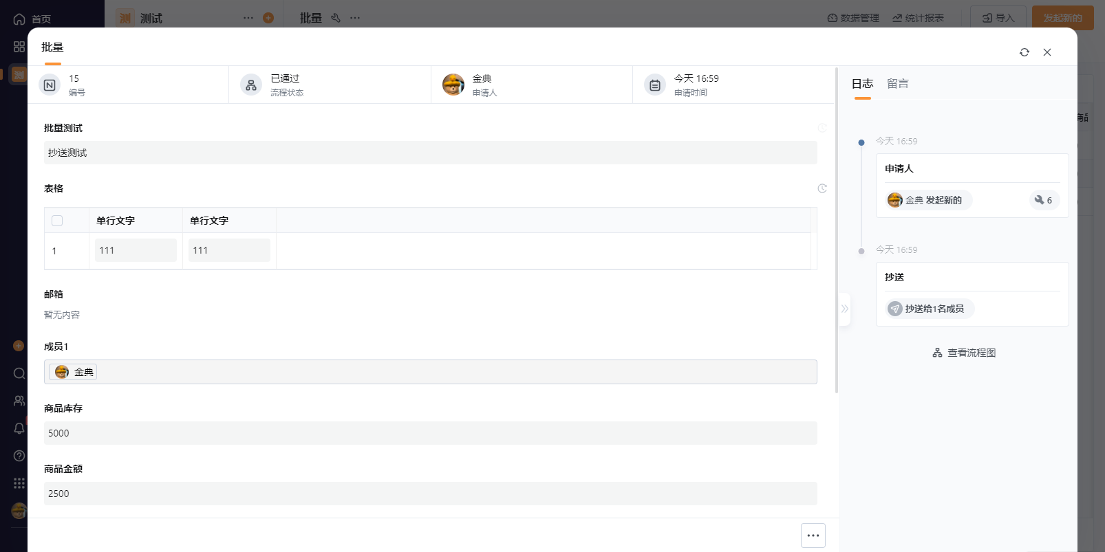Open the nine-dot app launcher icon

pyautogui.click(x=19, y=483)
